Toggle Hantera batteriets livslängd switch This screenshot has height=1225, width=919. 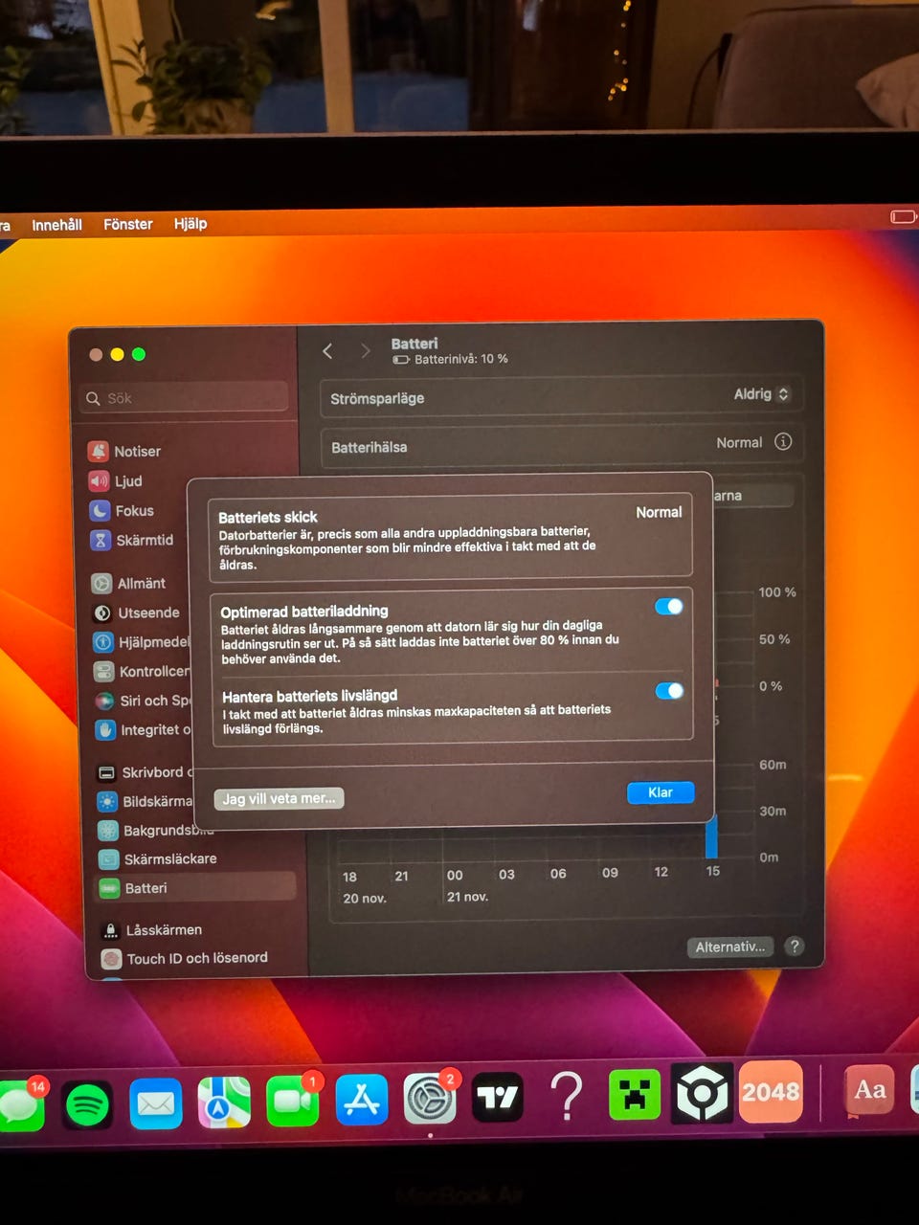(x=669, y=690)
